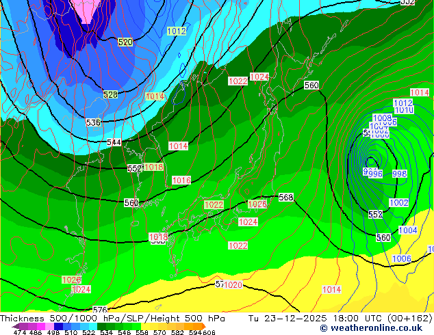The width and height of the screenshot is (434, 335).
Task: Click the 546 legend value
Action: [x=125, y=332]
